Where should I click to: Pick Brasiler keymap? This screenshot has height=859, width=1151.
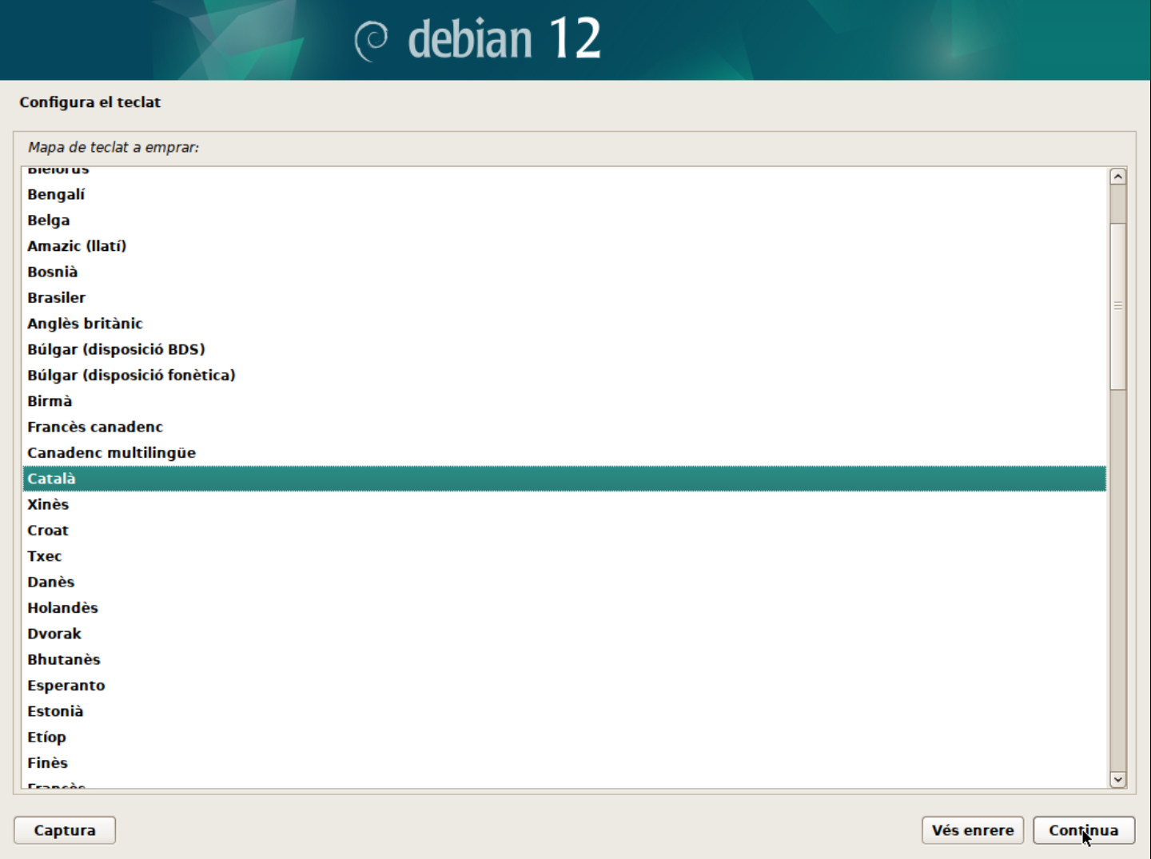pyautogui.click(x=564, y=297)
